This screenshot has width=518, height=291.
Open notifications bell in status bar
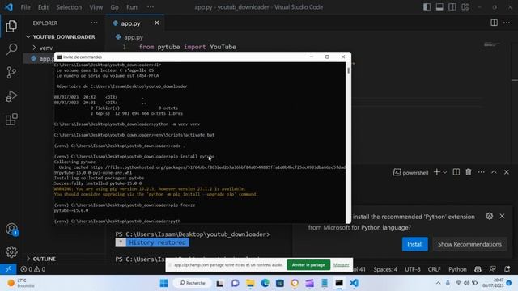507,269
